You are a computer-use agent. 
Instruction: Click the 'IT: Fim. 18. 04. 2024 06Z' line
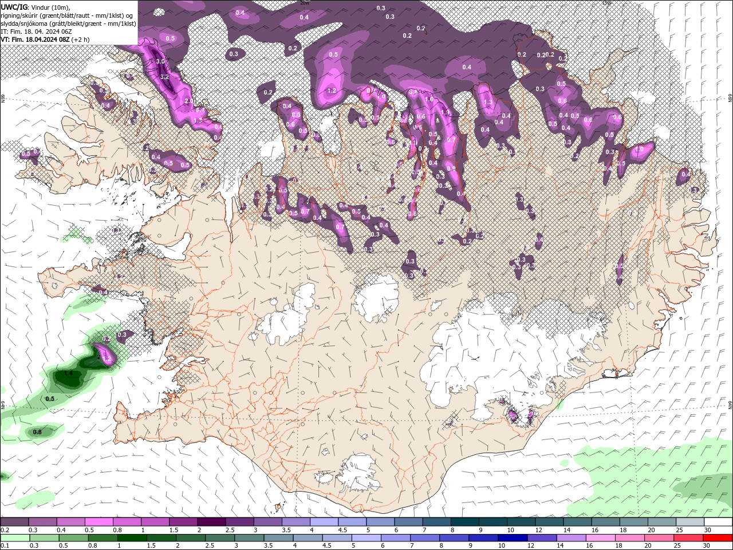tap(36, 32)
